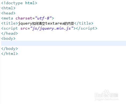Image resolution: width=126 pixels, height=104 pixels.
Task: Click the src attribute name
Action: [x=24, y=29]
